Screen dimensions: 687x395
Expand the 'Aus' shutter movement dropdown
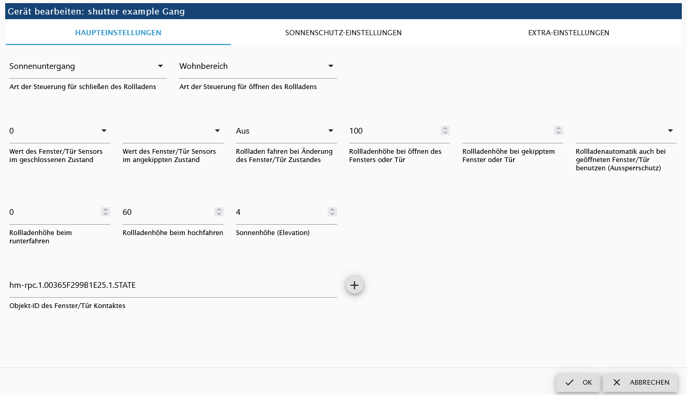[286, 131]
